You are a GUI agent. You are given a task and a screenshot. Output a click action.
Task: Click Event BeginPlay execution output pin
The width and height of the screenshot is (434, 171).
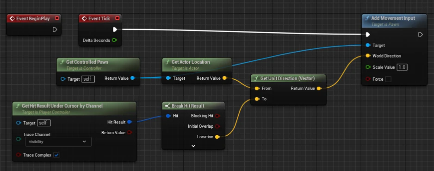pos(55,29)
